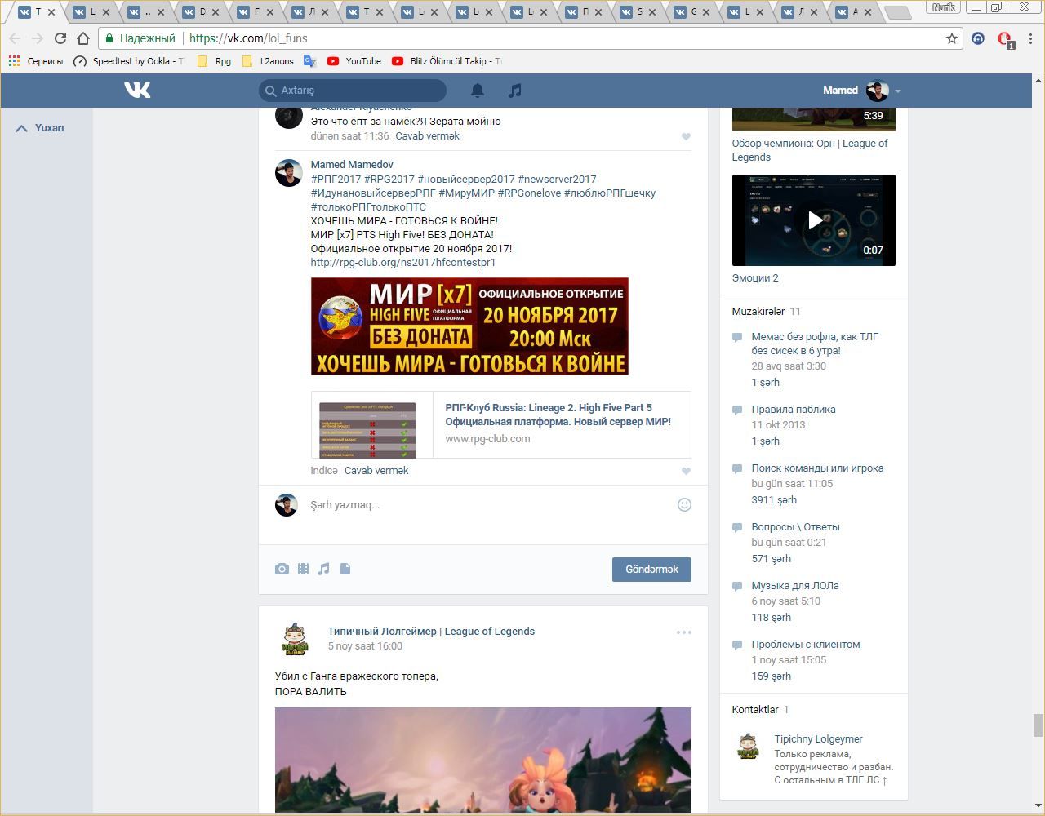1045x816 pixels.
Task: Like Mamed Mamedov's comment heart icon
Action: pos(686,472)
